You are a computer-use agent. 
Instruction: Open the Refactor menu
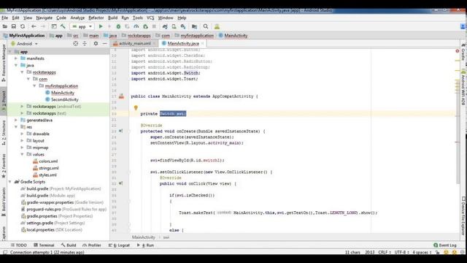point(96,18)
